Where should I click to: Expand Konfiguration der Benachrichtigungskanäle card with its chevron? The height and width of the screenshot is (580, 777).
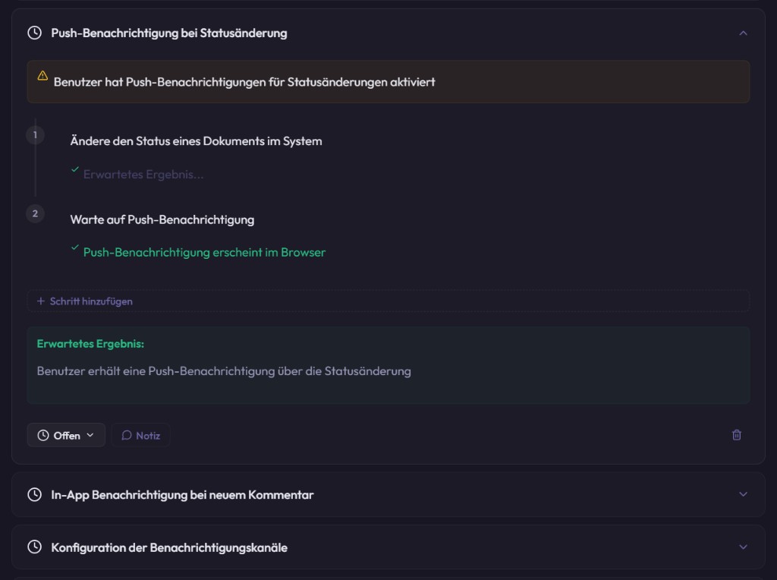tap(743, 547)
